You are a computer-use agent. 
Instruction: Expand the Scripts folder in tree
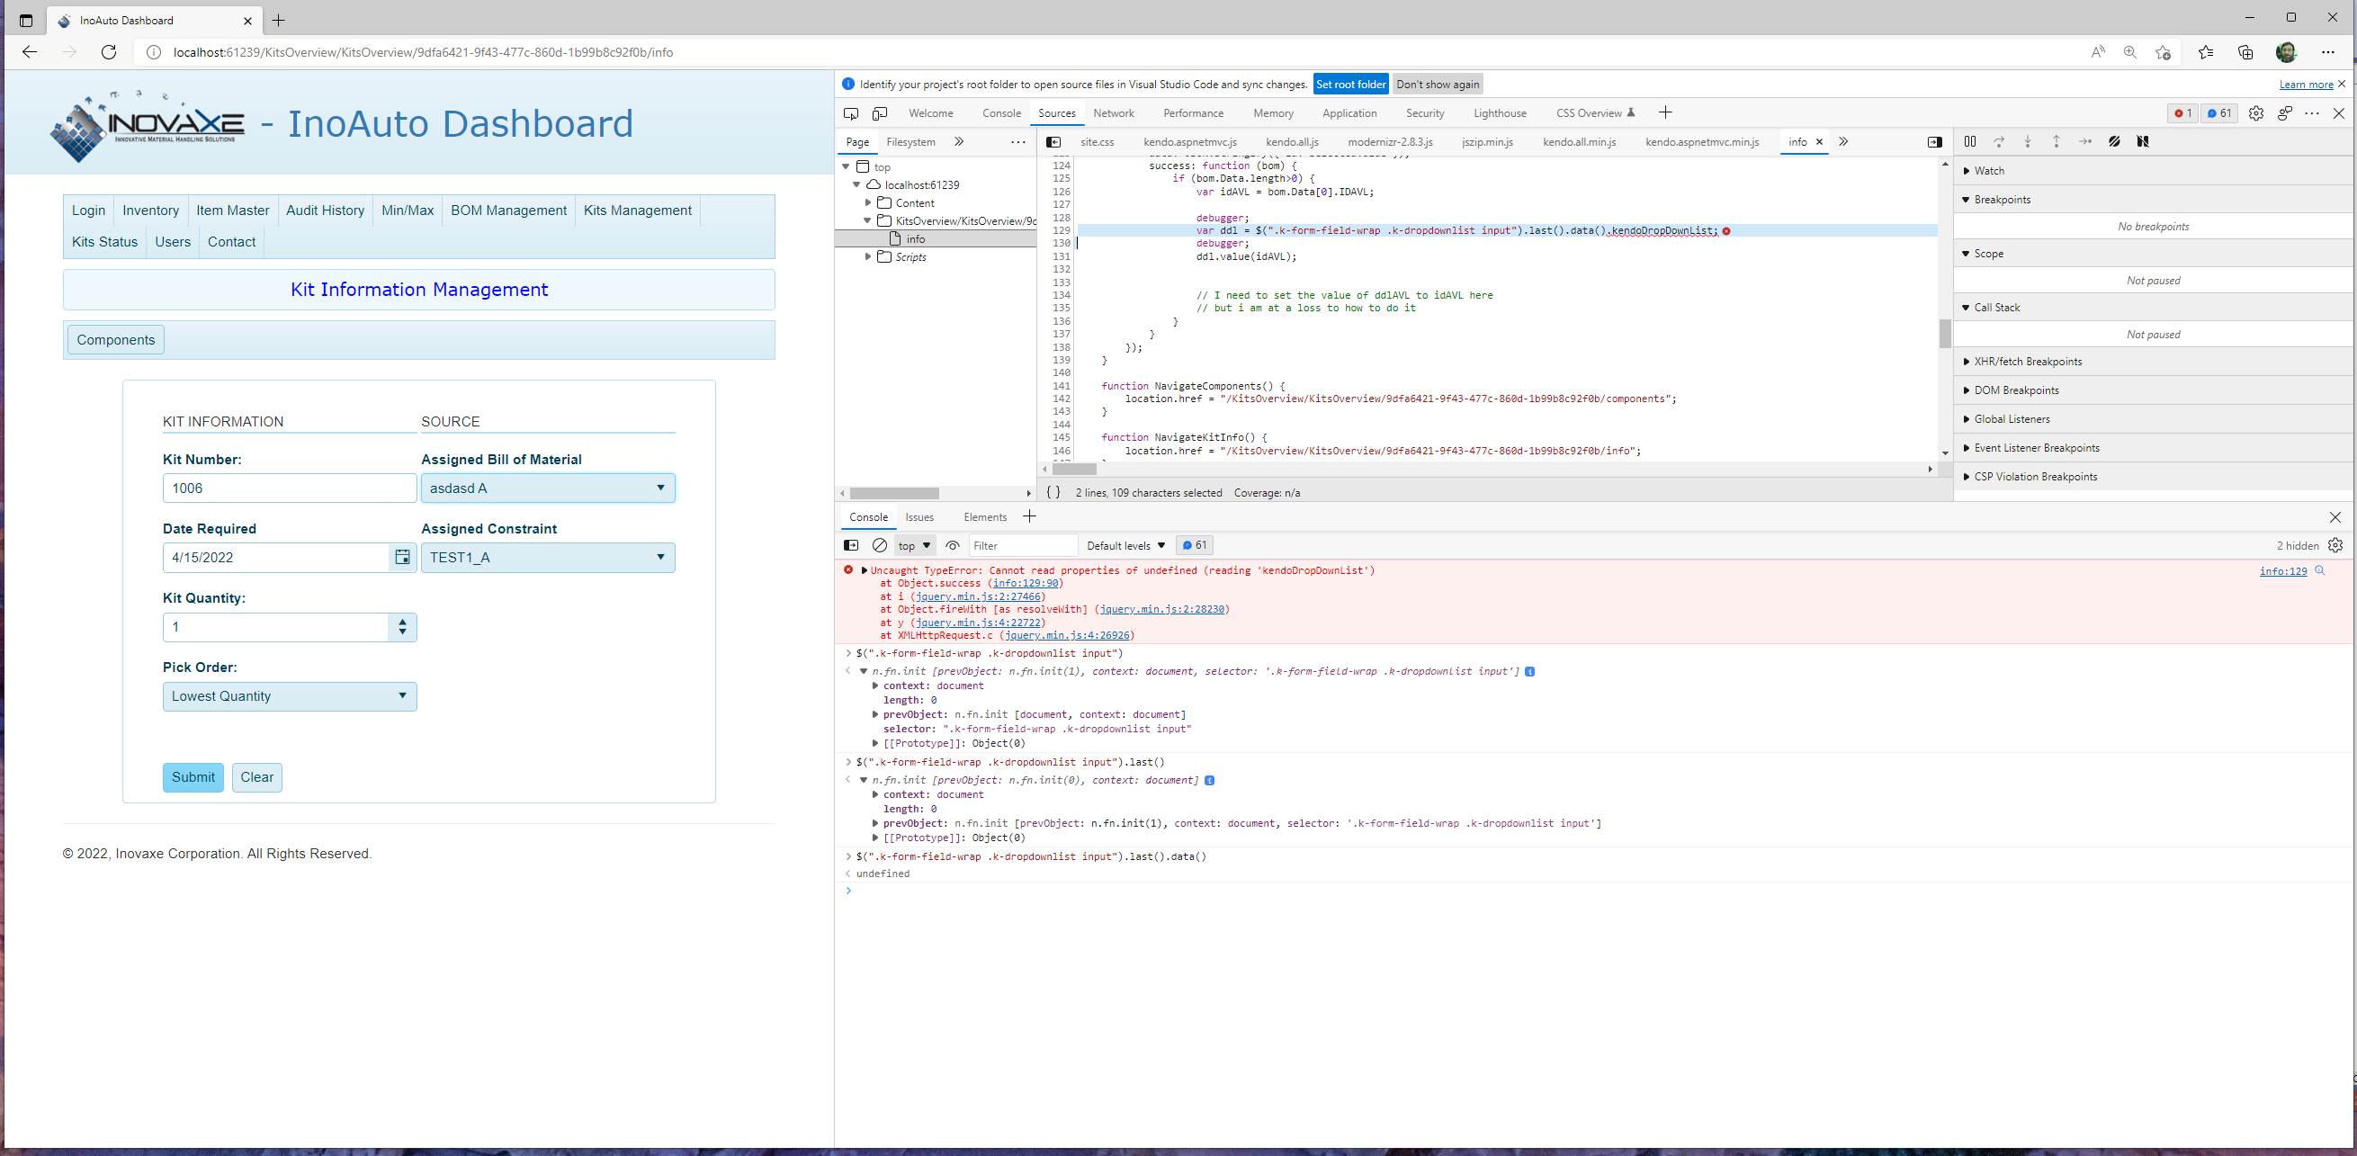868,257
